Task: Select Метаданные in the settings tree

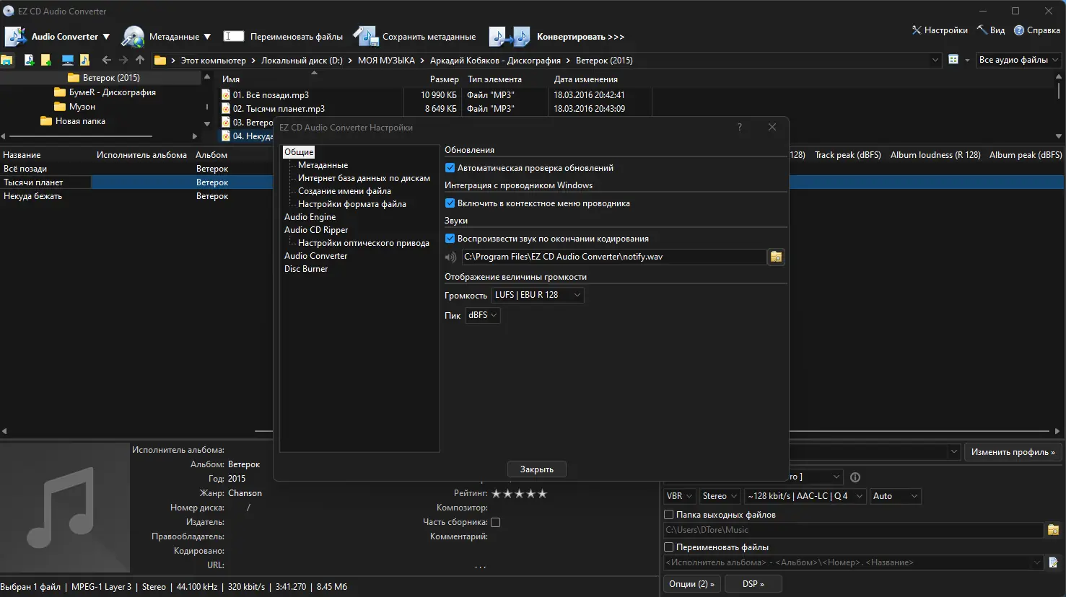Action: click(323, 165)
